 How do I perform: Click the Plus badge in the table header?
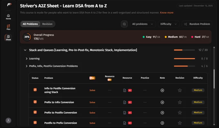(92, 78)
